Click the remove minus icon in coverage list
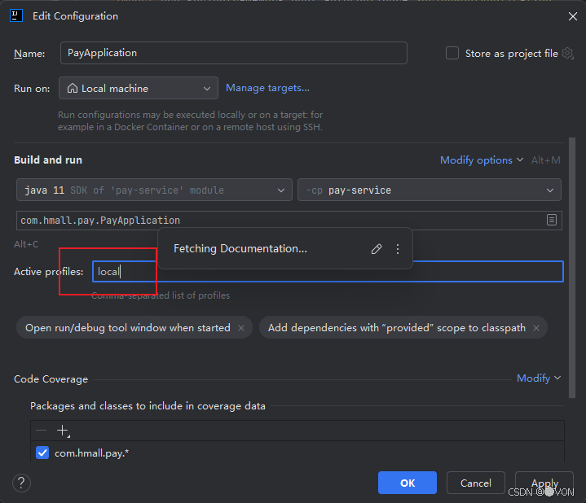The height and width of the screenshot is (503, 586). [x=41, y=431]
